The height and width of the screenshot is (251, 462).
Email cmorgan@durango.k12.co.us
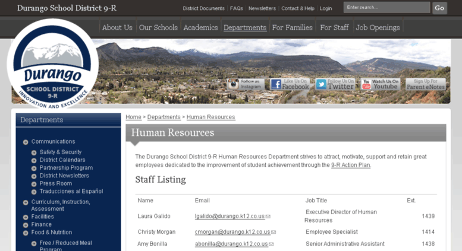(x=232, y=232)
